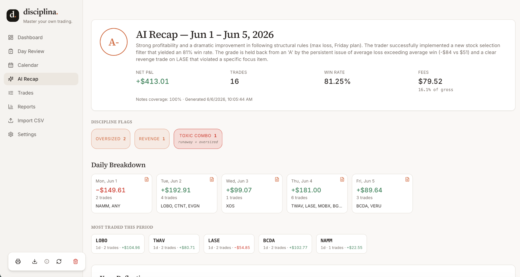Go to Day Review
Screen dimensions: 520x277
point(41,51)
